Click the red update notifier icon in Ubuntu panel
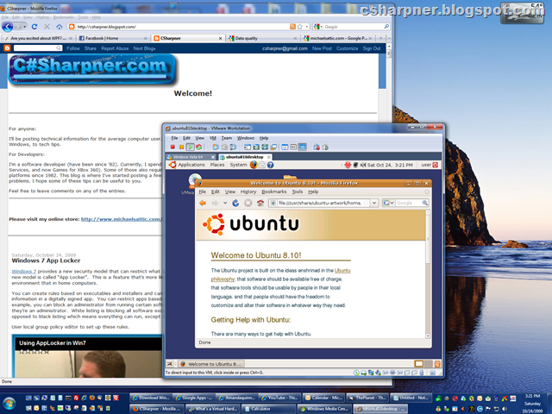The width and height of the screenshot is (552, 414). pos(348,165)
